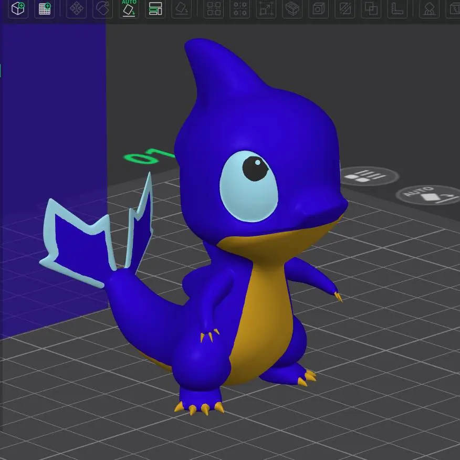Click the striped cube toolbar icon
This screenshot has height=460, width=460.
click(292, 8)
